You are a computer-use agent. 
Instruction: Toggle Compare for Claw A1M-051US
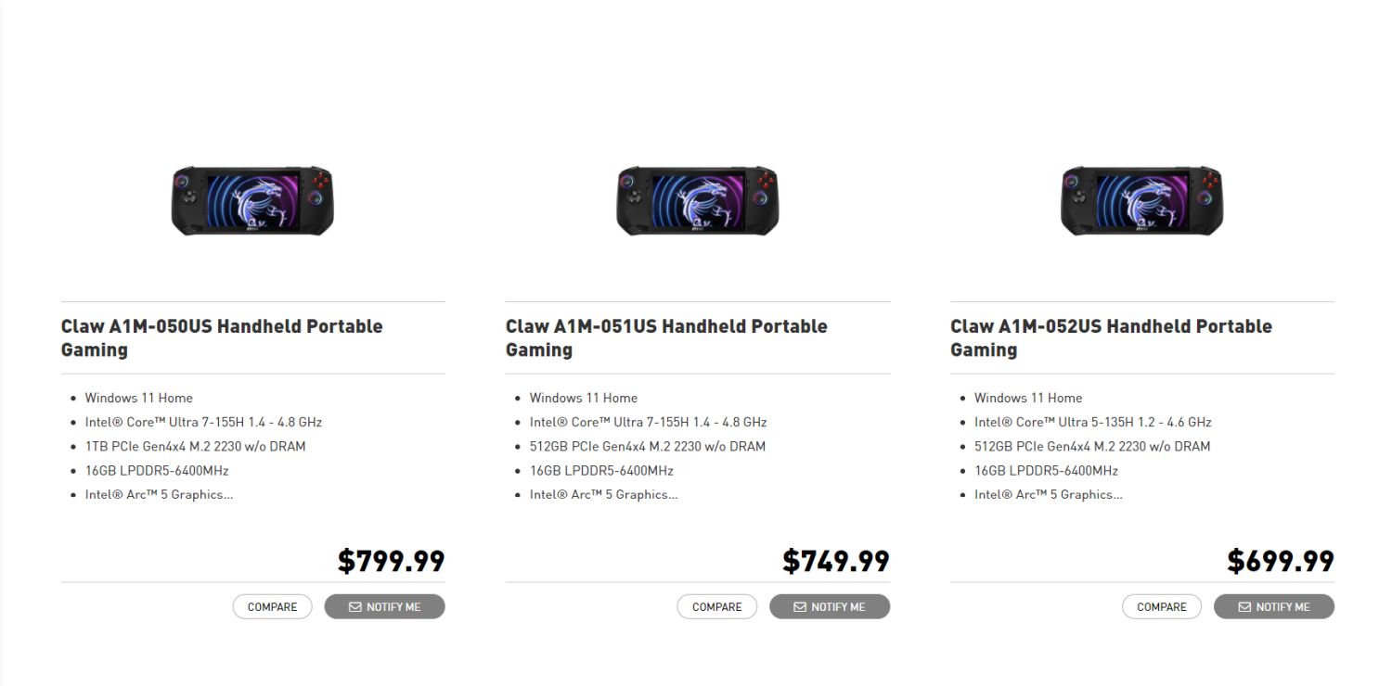[x=717, y=607]
